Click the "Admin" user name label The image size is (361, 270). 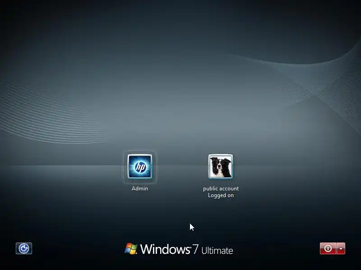click(x=140, y=189)
